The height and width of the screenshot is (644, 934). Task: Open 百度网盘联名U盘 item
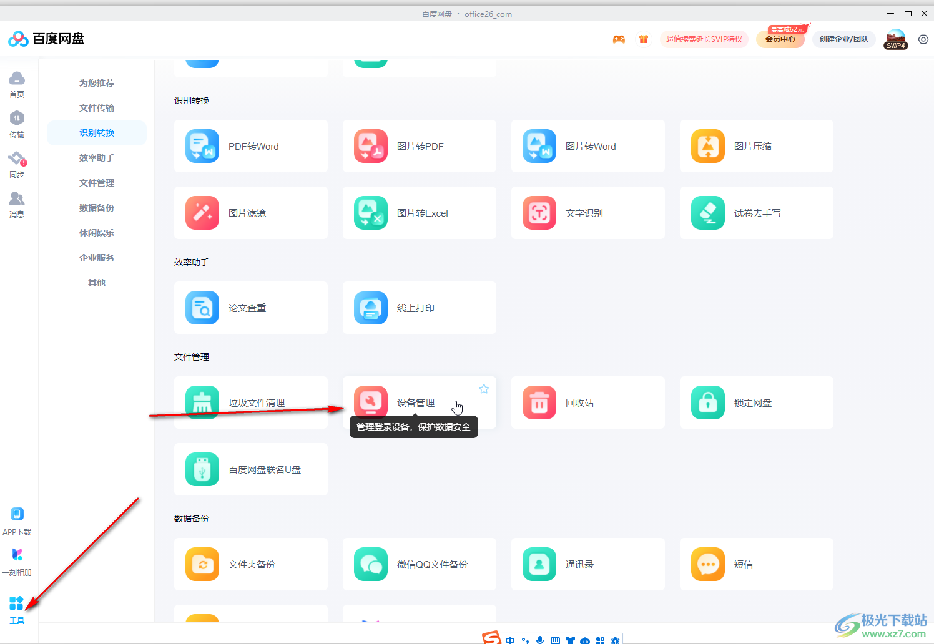click(250, 469)
